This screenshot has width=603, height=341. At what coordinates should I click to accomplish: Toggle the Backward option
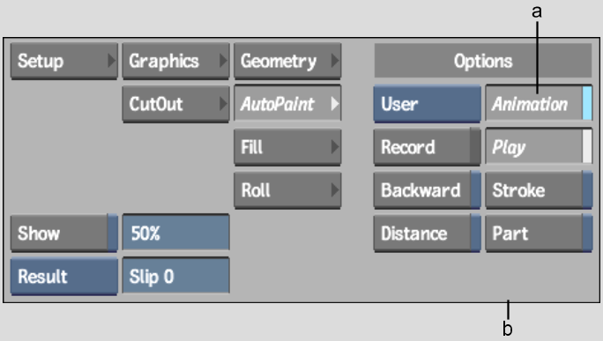tap(427, 190)
